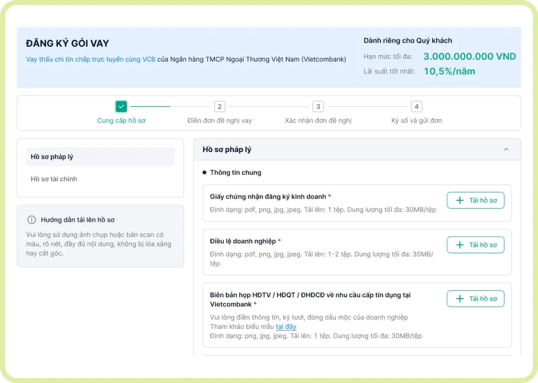The image size is (538, 383).
Task: Click the 'ĐĂNG KÝ GÓI VAY' heading
Action: (68, 43)
